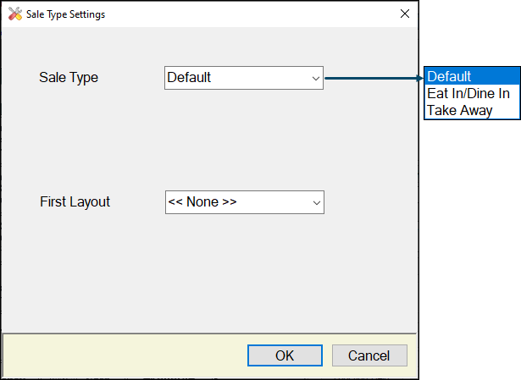Click the Sale Type Settings title text

[x=66, y=14]
